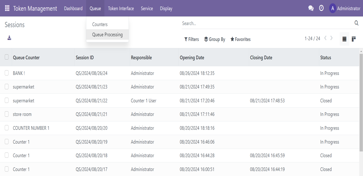Open the conversations chat icon

coord(311,8)
